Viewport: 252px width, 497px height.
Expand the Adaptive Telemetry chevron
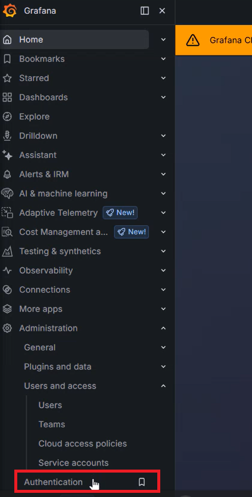click(164, 213)
